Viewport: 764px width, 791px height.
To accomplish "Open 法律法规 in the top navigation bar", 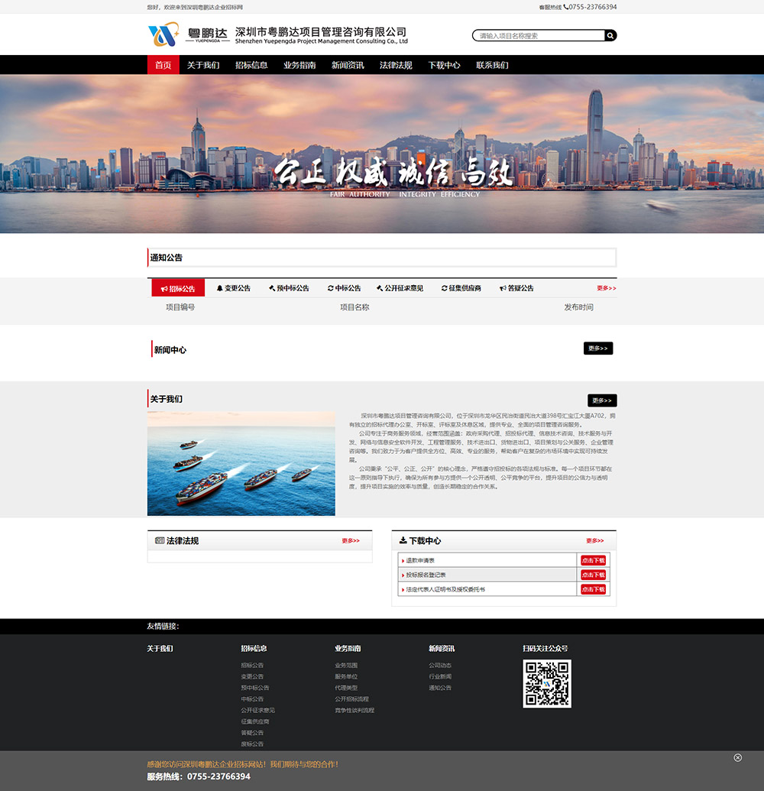I will (x=396, y=65).
